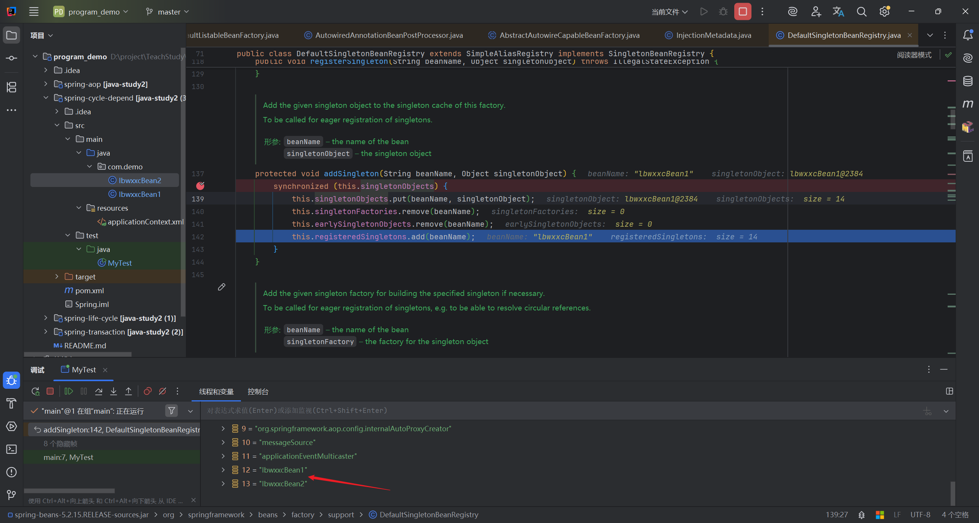Expand variable 12 = "lbwxxcBean1"
Viewport: 979px width, 523px height.
[x=223, y=469]
